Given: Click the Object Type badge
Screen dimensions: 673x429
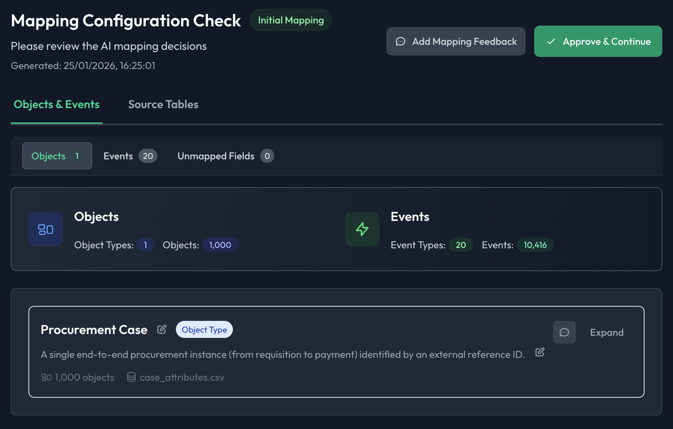Looking at the screenshot, I should click(x=204, y=330).
